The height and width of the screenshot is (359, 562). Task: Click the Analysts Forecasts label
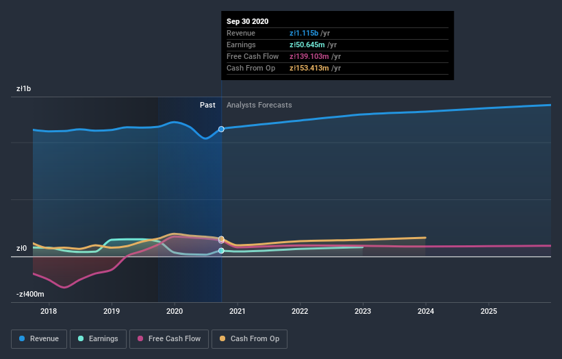[259, 105]
